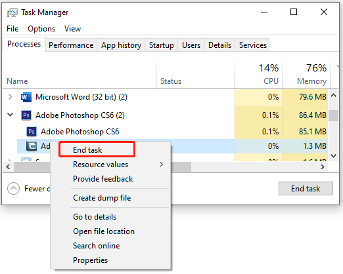Open the Options menu
Screen dimensions: 343x274
point(41,29)
